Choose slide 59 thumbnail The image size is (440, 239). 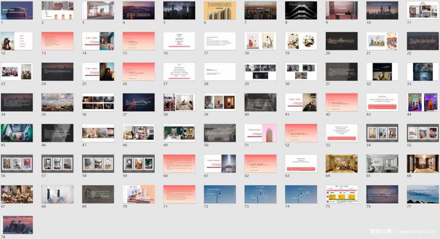pyautogui.click(x=139, y=163)
